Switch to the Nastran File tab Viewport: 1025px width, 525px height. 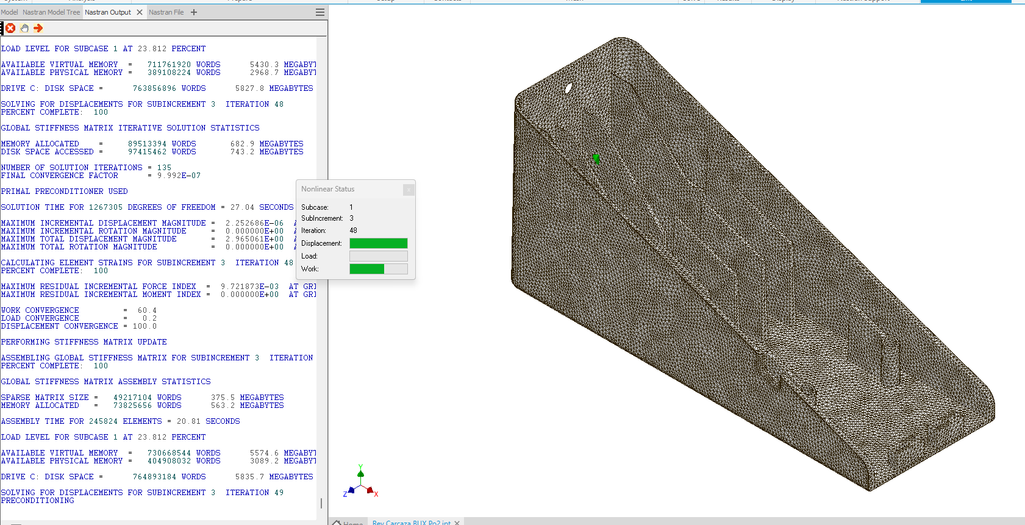point(166,12)
